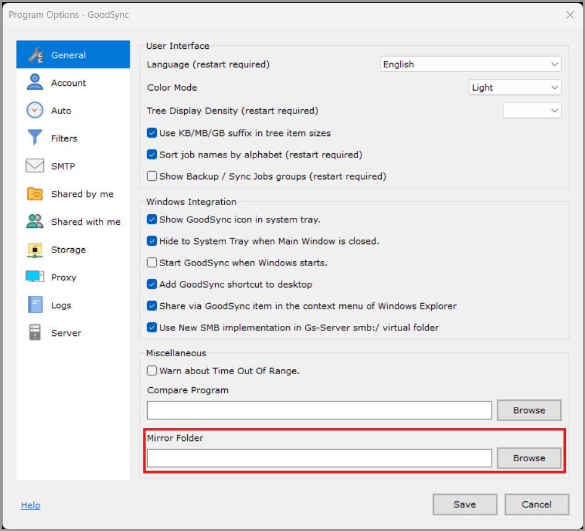Image resolution: width=585 pixels, height=531 pixels.
Task: Click the Storage locked folder icon
Action: pos(35,249)
